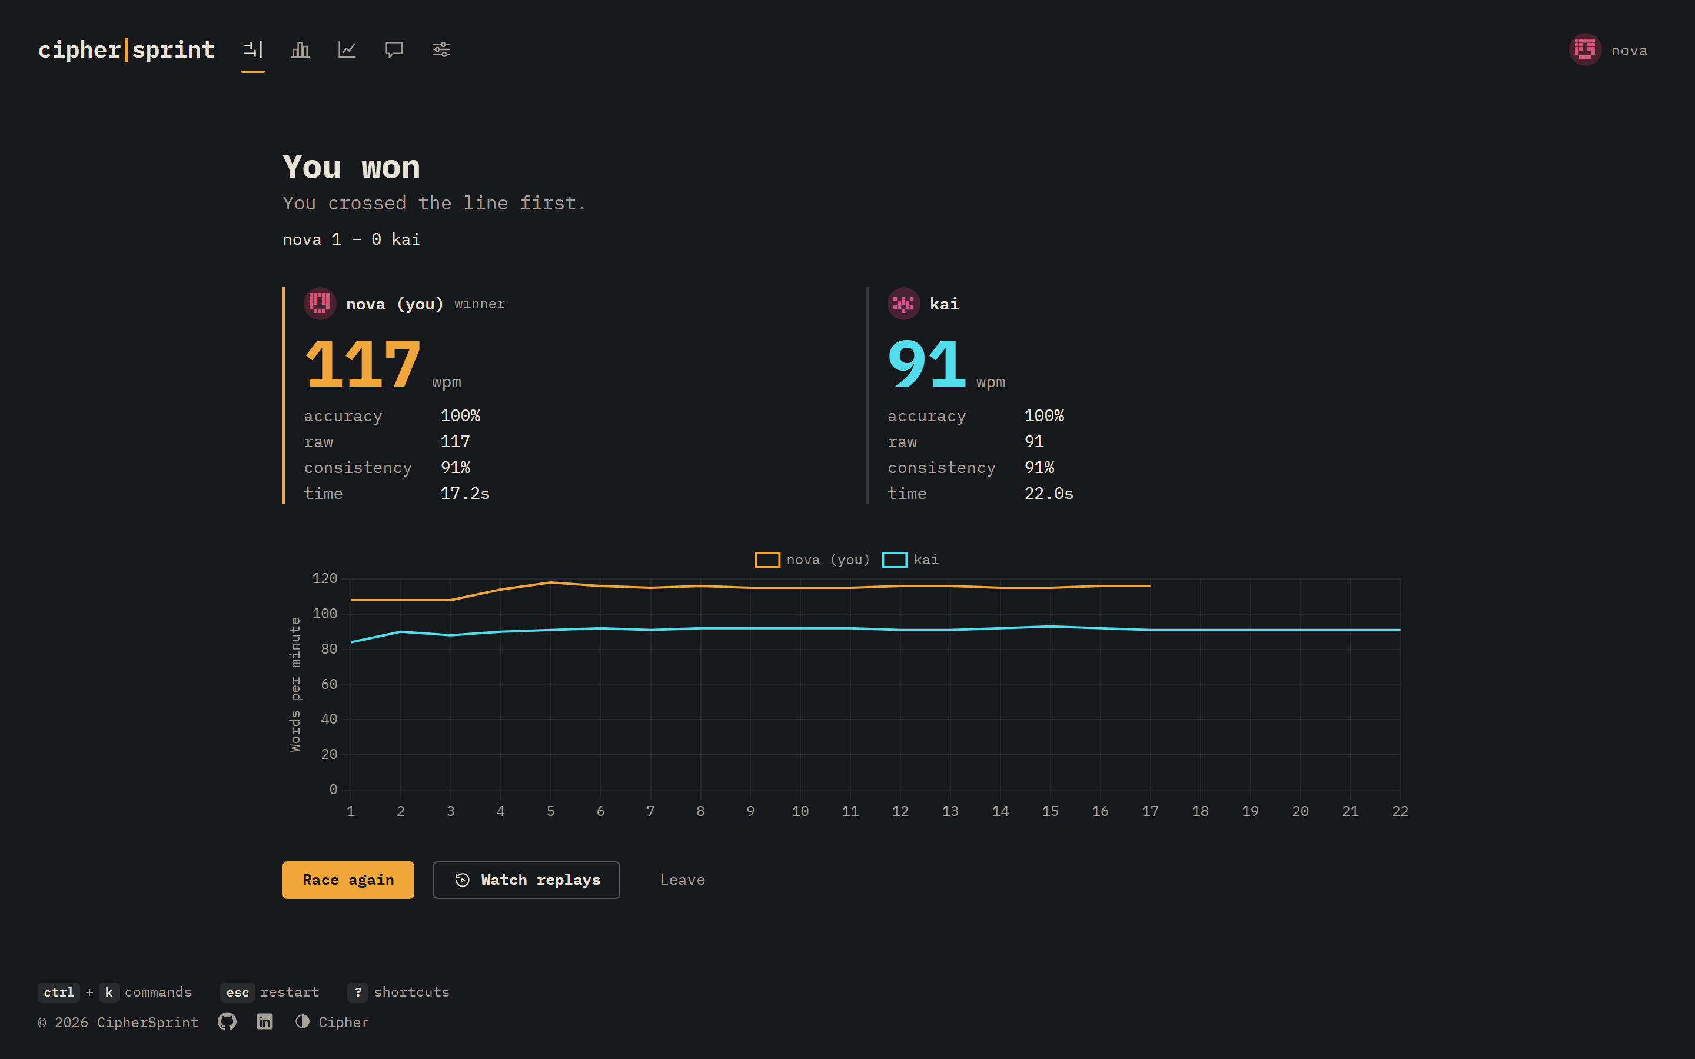Open the stats line graph icon

[347, 50]
